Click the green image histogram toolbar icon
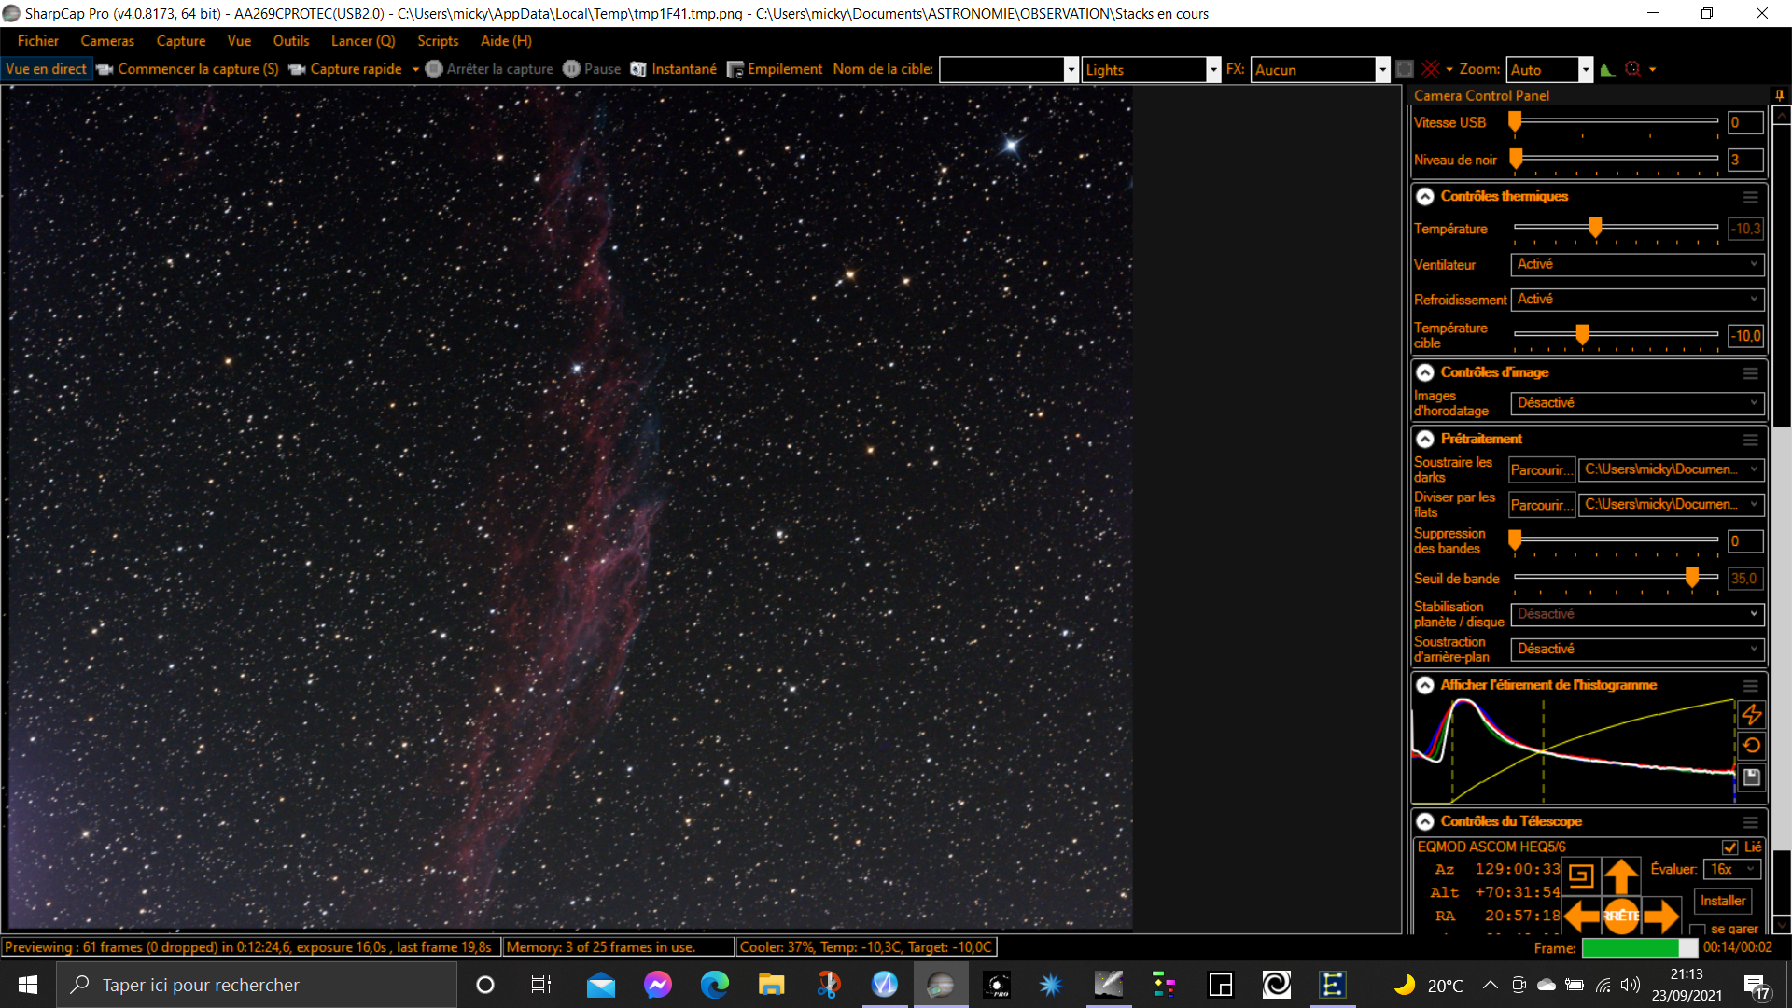The height and width of the screenshot is (1008, 1792). (1607, 69)
